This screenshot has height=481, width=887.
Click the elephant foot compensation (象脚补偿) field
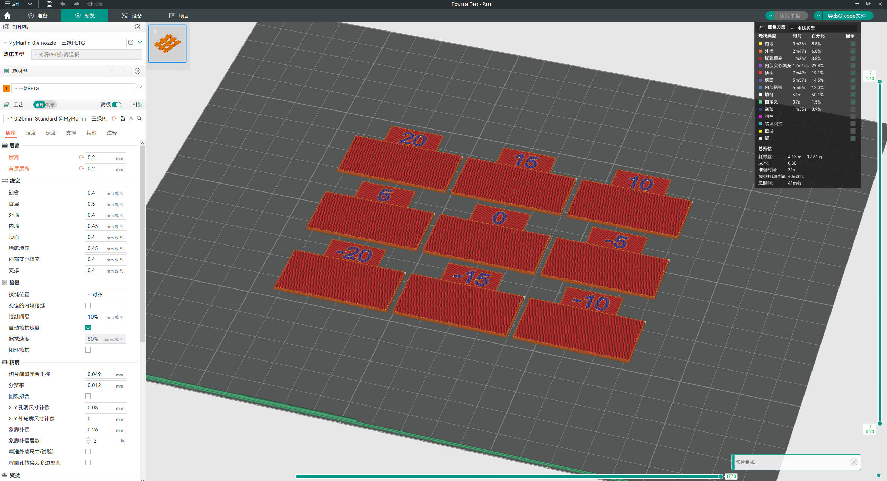106,429
